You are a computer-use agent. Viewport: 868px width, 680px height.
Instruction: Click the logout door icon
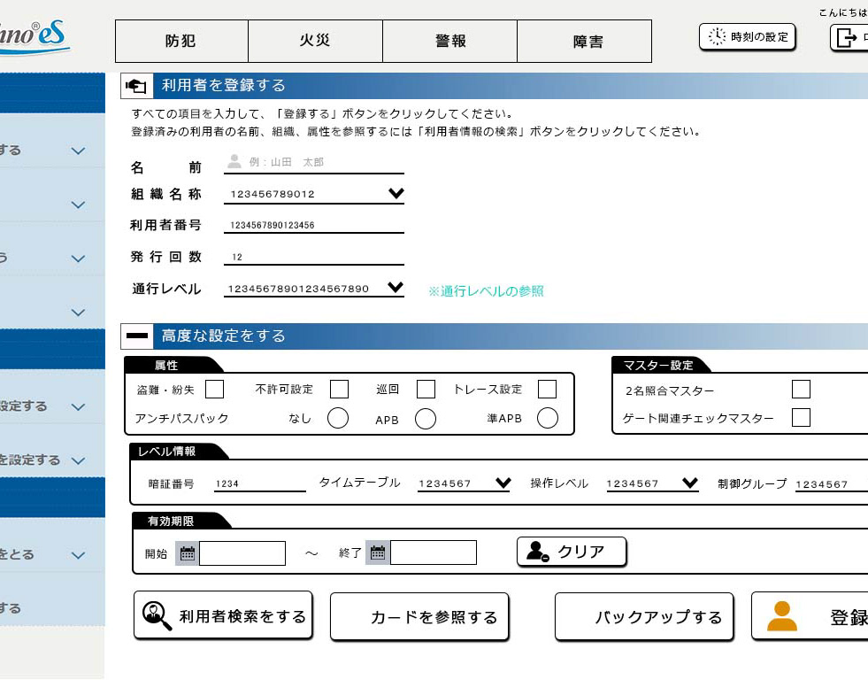click(x=846, y=38)
